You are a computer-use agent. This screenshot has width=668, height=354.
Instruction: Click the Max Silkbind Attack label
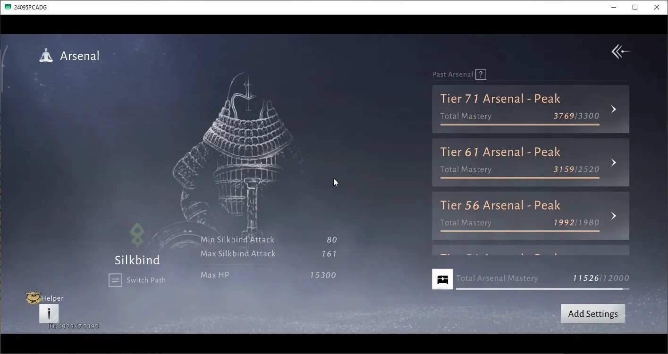point(238,254)
